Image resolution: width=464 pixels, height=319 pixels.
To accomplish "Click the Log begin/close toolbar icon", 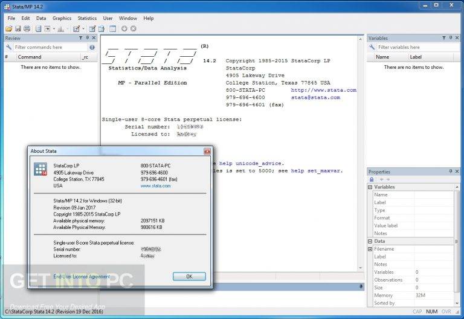I will tap(38, 29).
